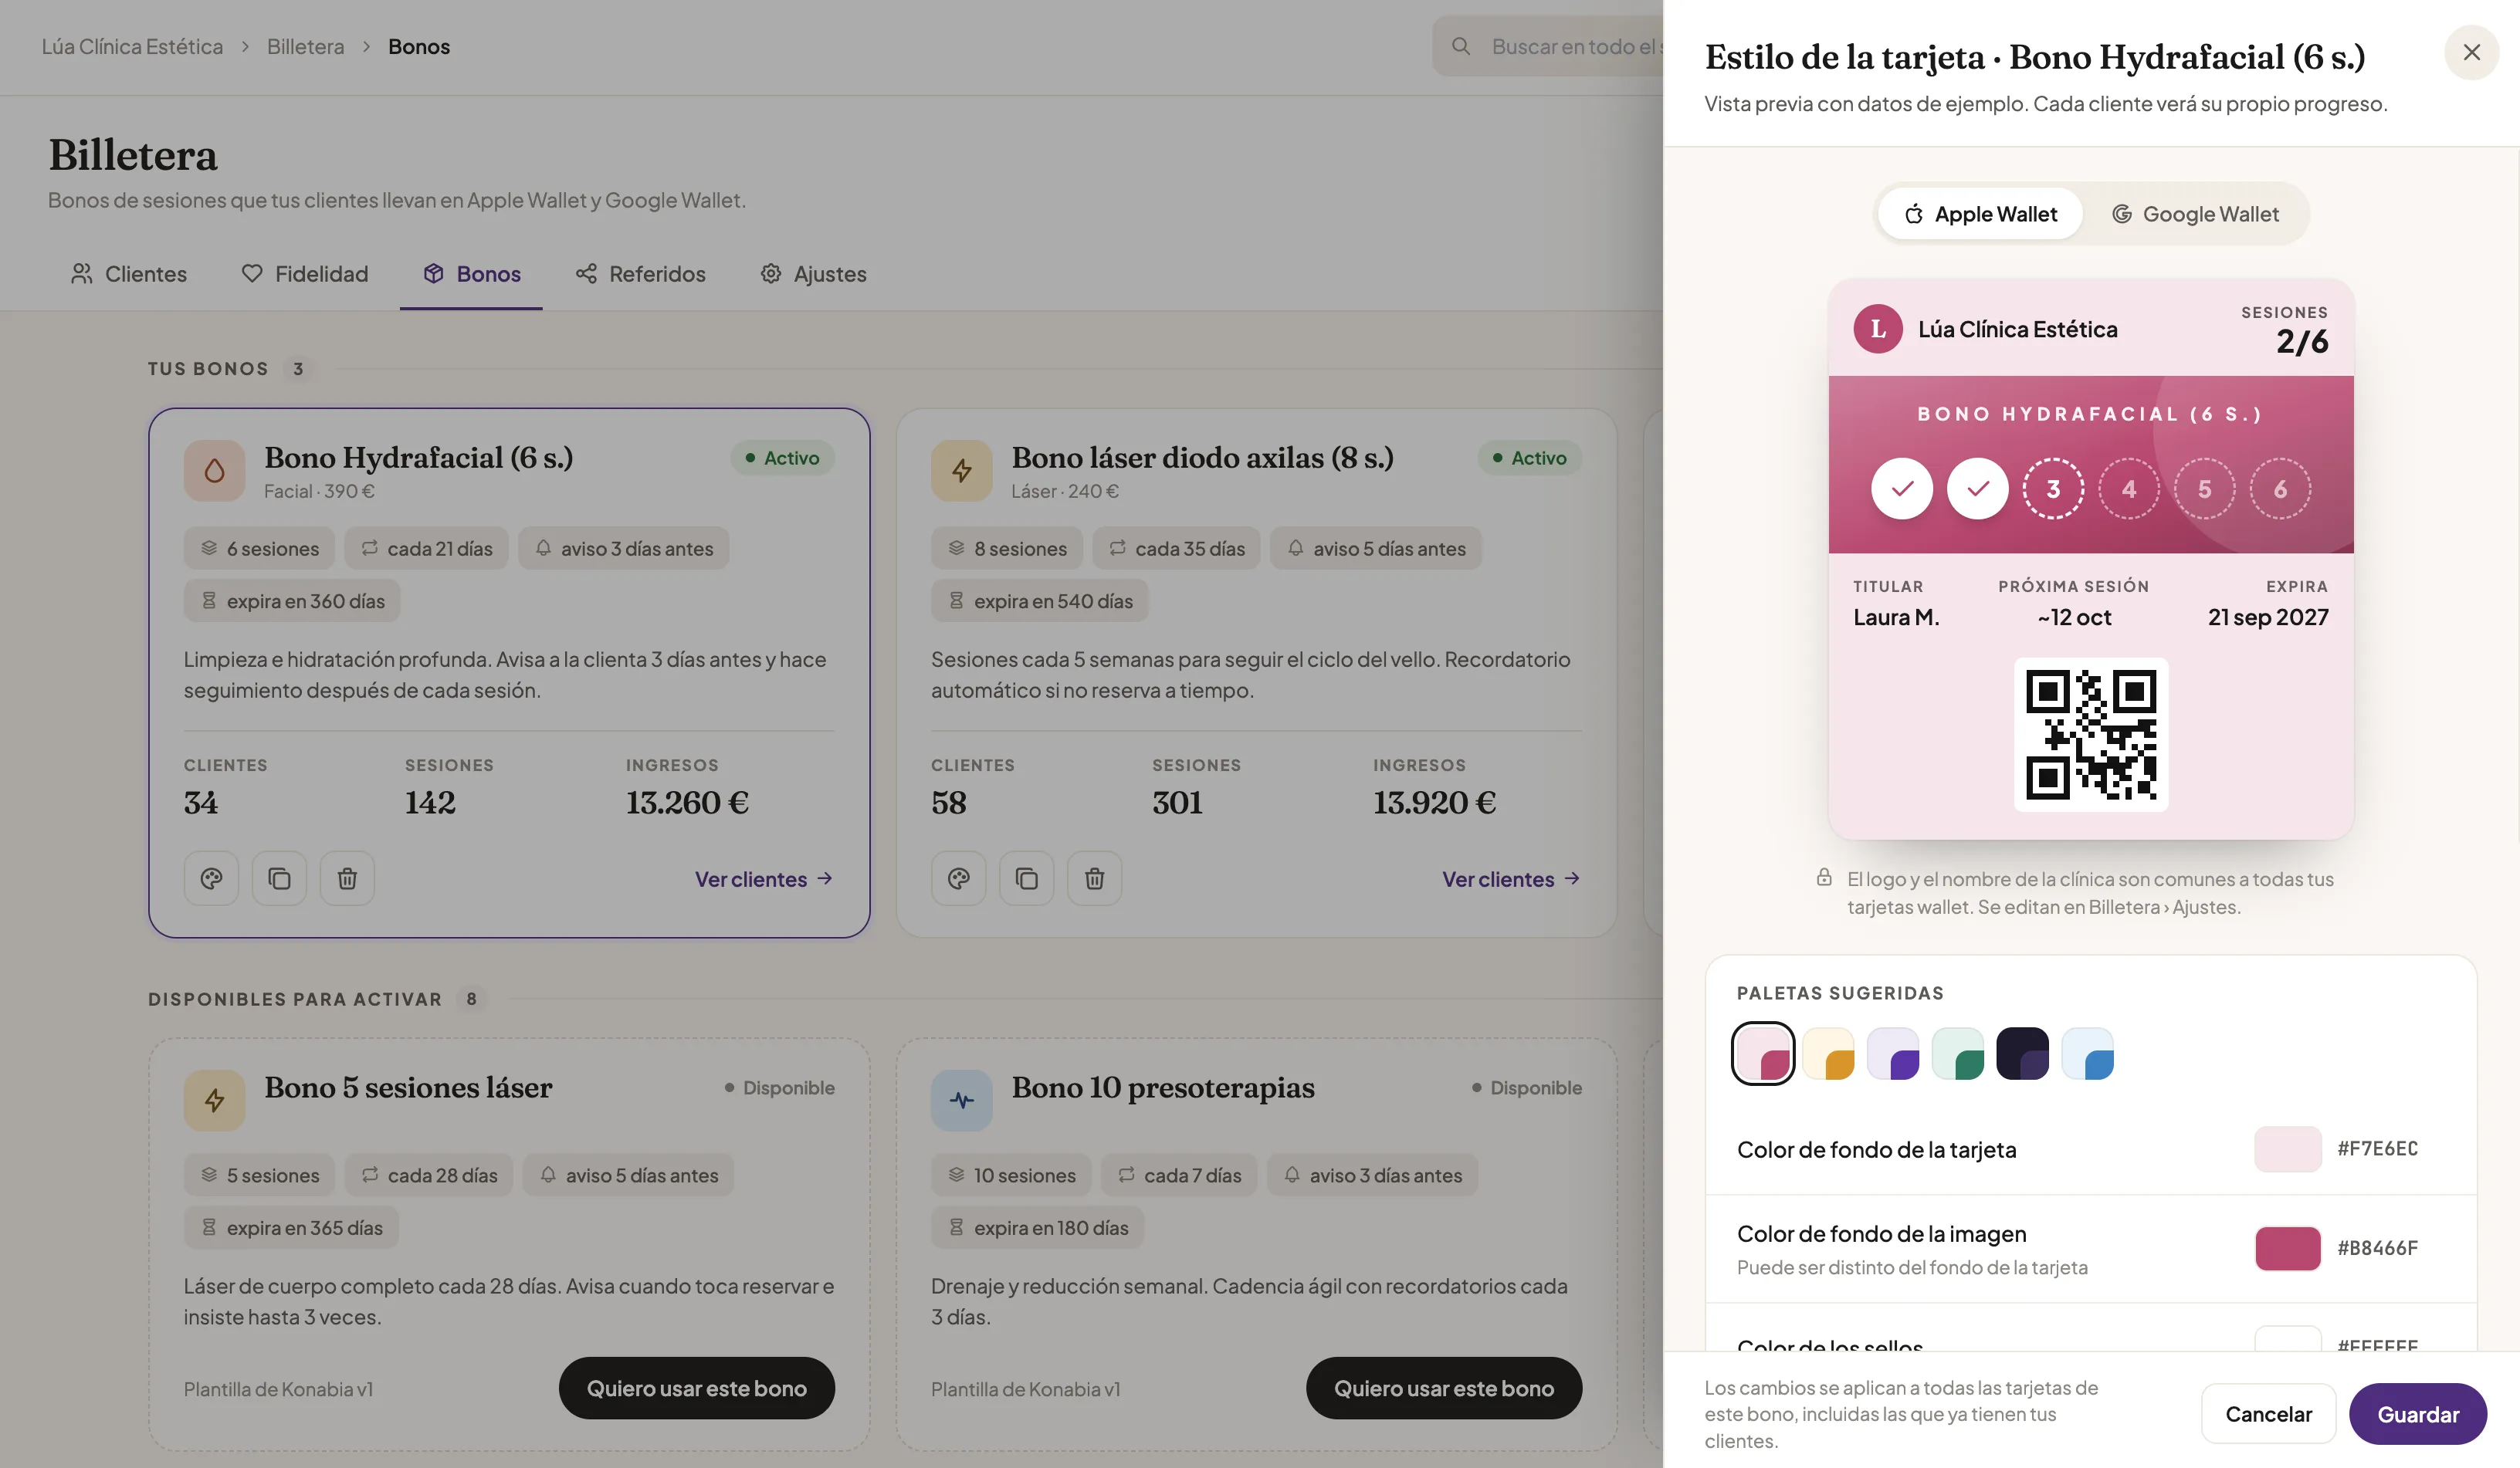Image resolution: width=2520 pixels, height=1468 pixels.
Task: Click session stamp number 3 on card
Action: [2053, 489]
